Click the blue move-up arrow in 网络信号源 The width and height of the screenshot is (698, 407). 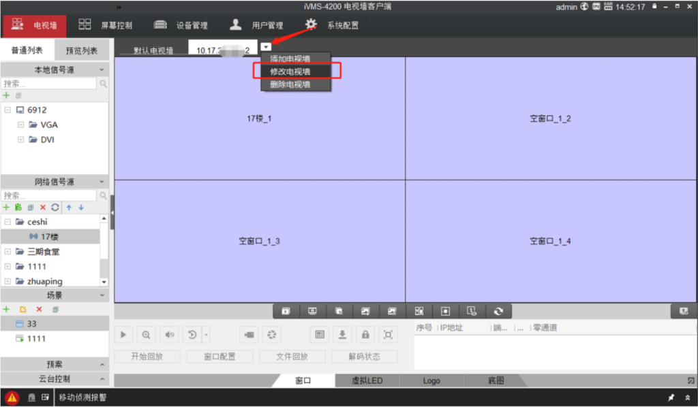point(69,207)
